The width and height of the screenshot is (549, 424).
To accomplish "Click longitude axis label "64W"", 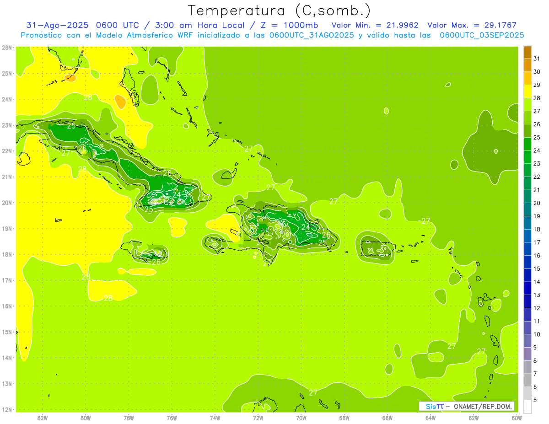I will [x=431, y=417].
